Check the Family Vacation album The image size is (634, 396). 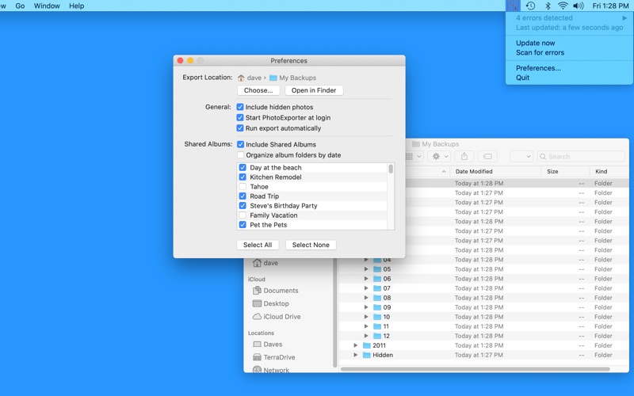click(243, 215)
